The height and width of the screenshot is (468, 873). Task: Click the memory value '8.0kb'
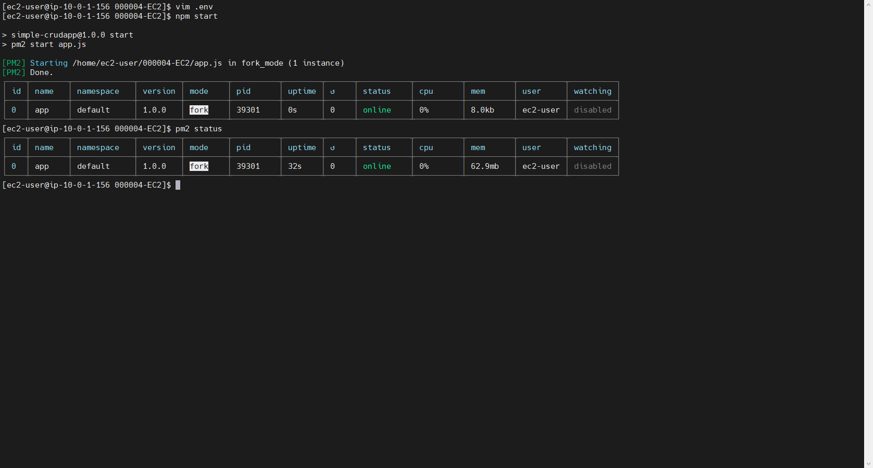pyautogui.click(x=482, y=110)
